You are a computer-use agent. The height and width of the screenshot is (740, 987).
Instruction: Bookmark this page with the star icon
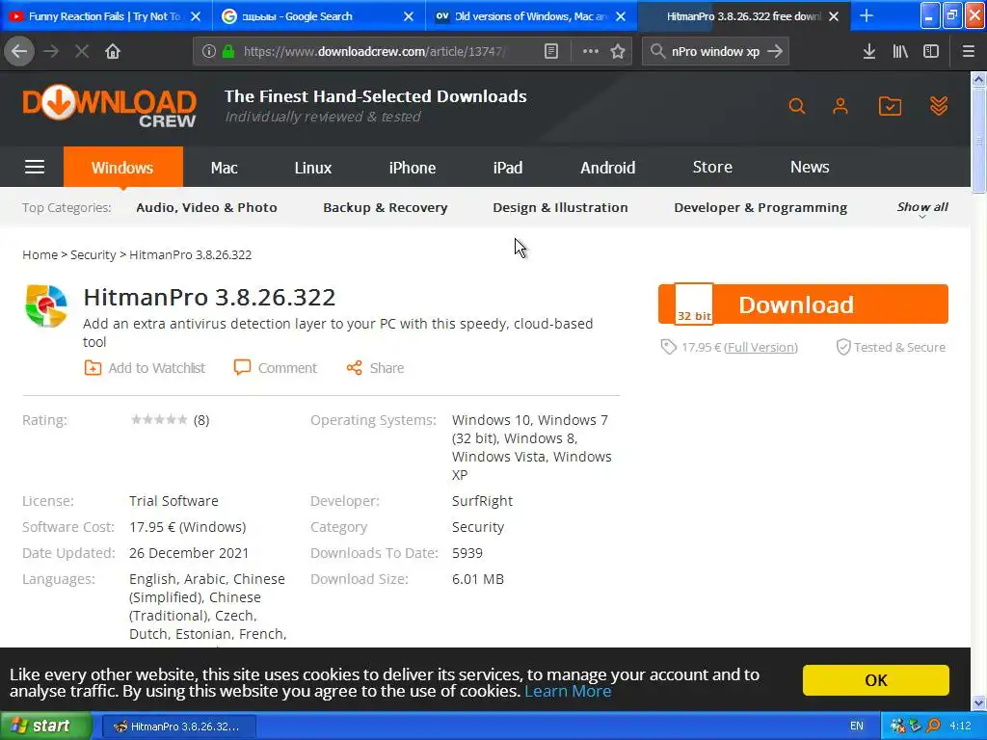tap(618, 51)
